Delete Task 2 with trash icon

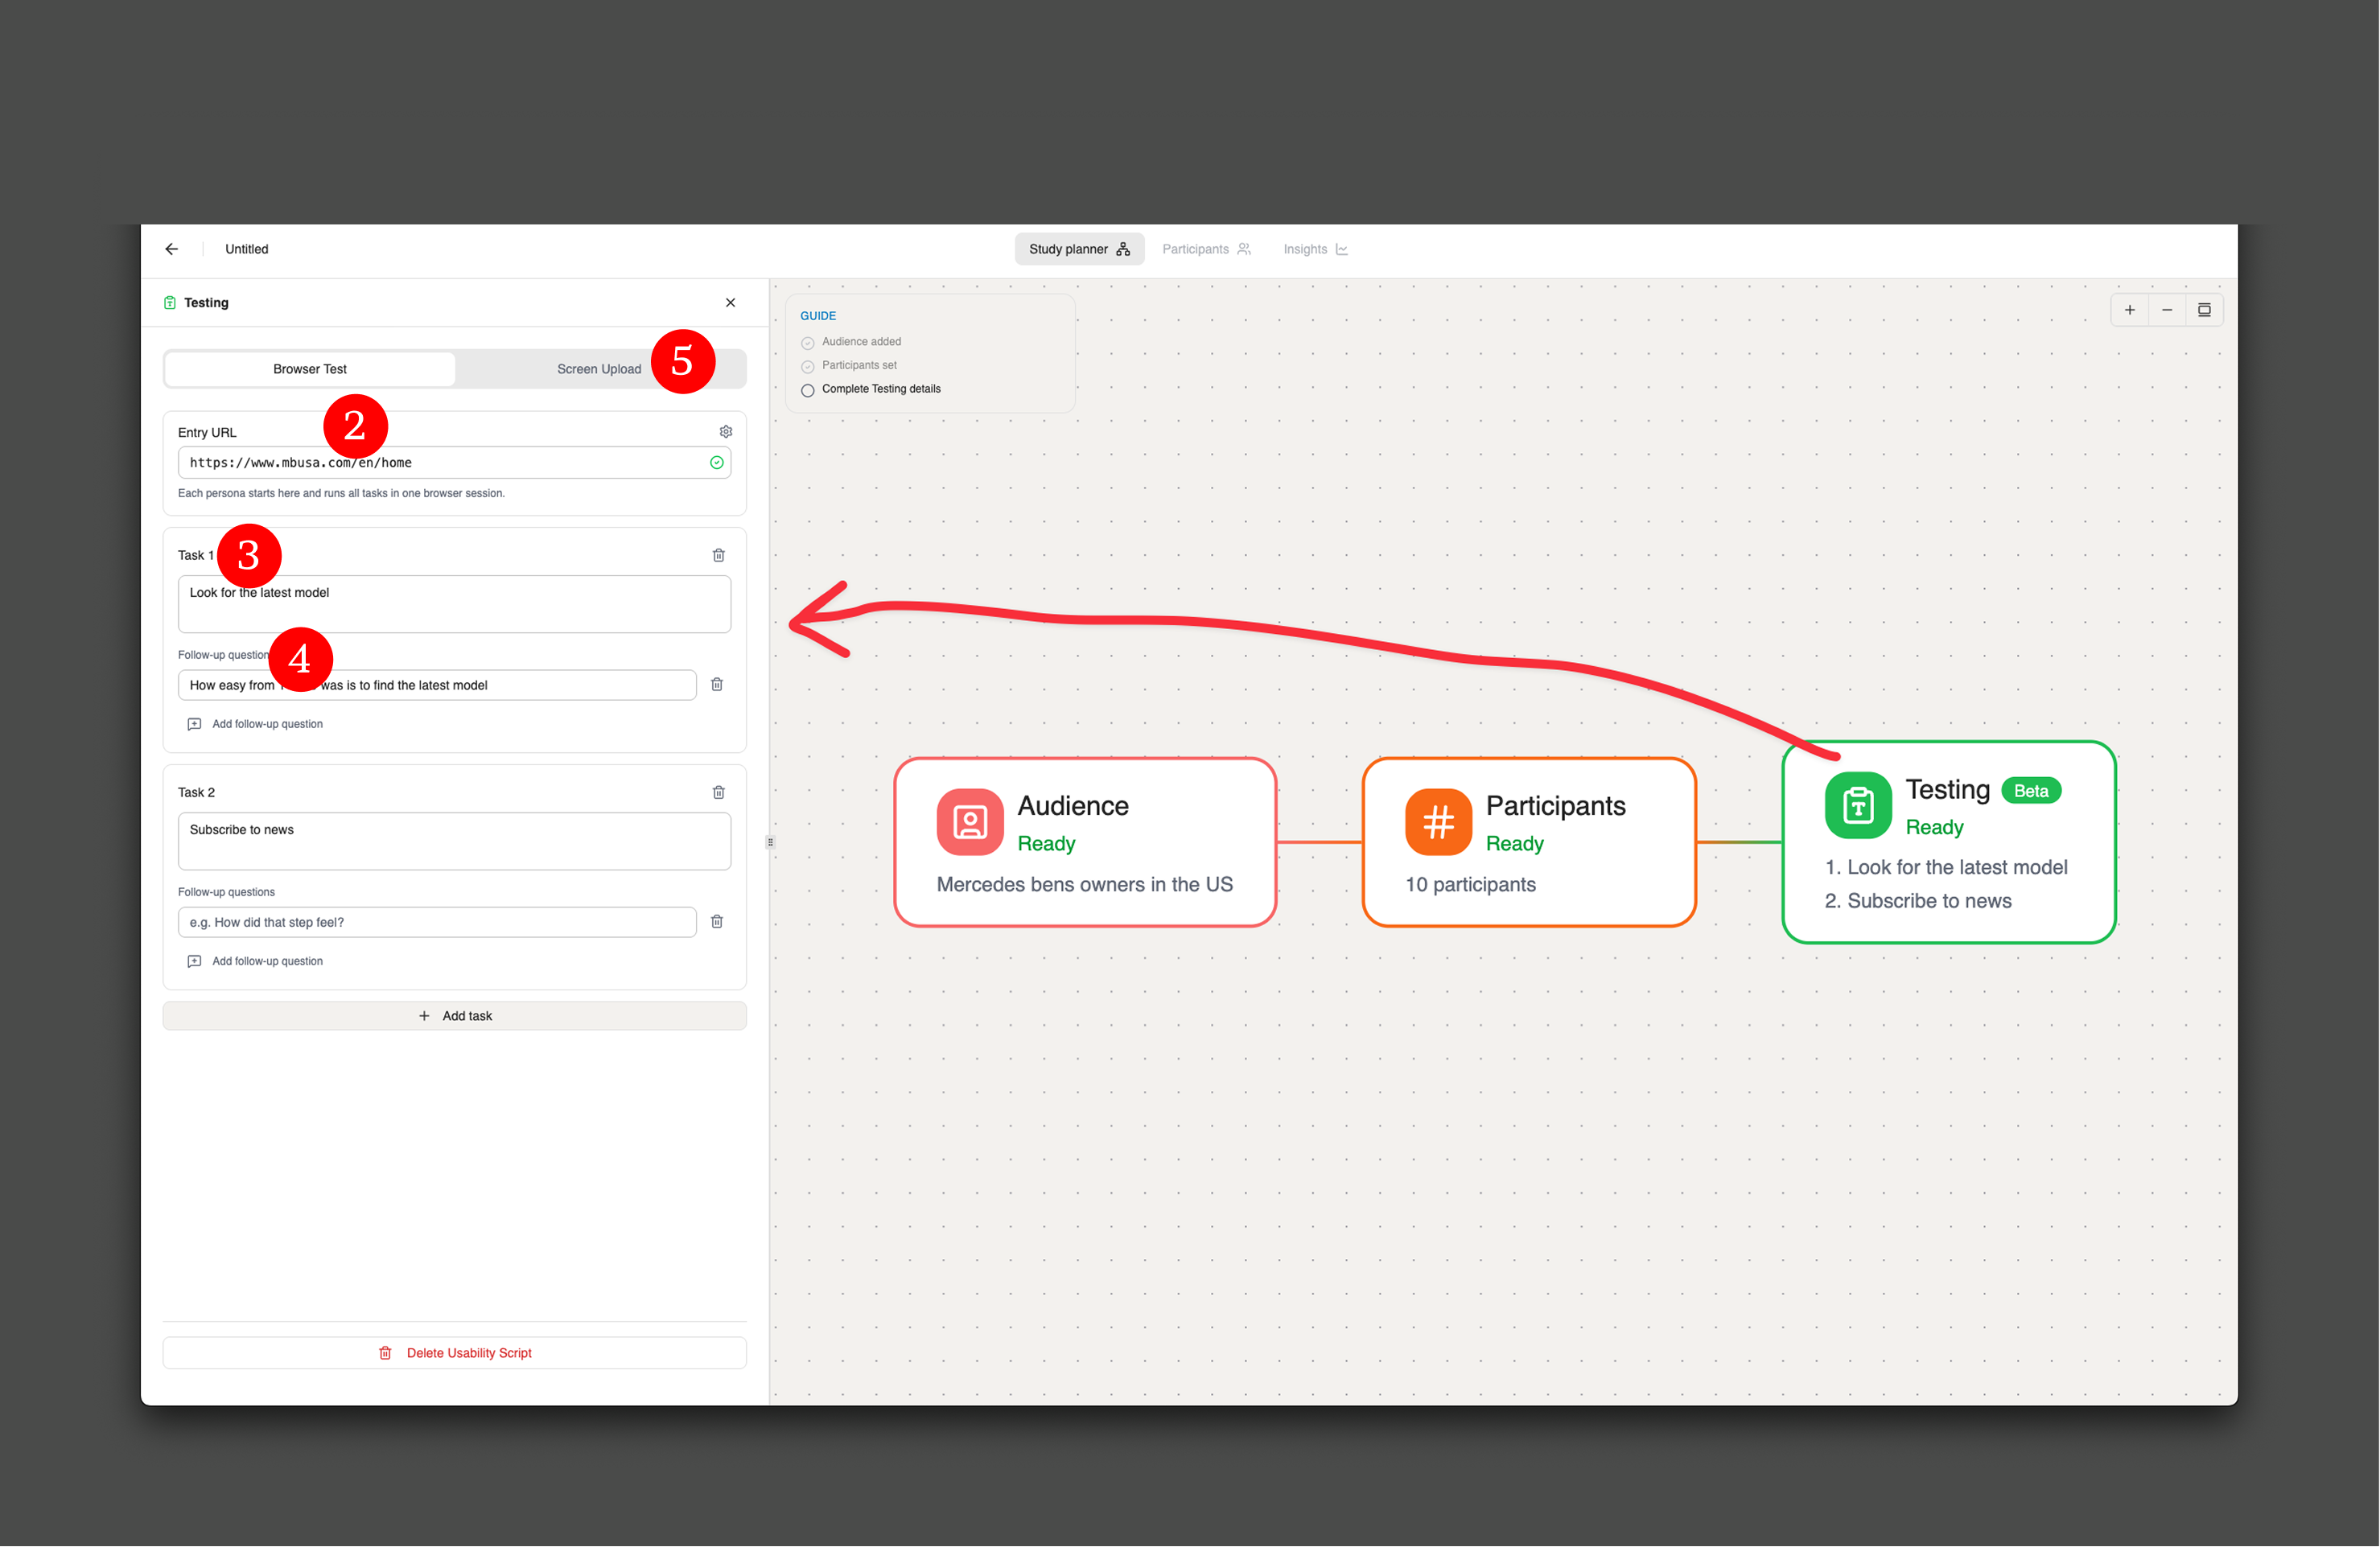pos(718,792)
